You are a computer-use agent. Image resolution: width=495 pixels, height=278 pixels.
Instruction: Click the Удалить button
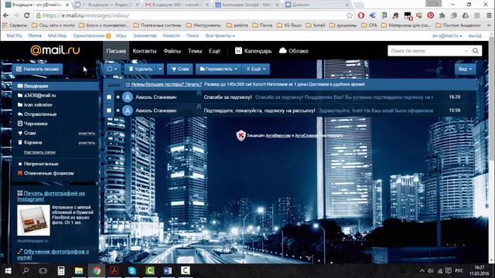[141, 69]
